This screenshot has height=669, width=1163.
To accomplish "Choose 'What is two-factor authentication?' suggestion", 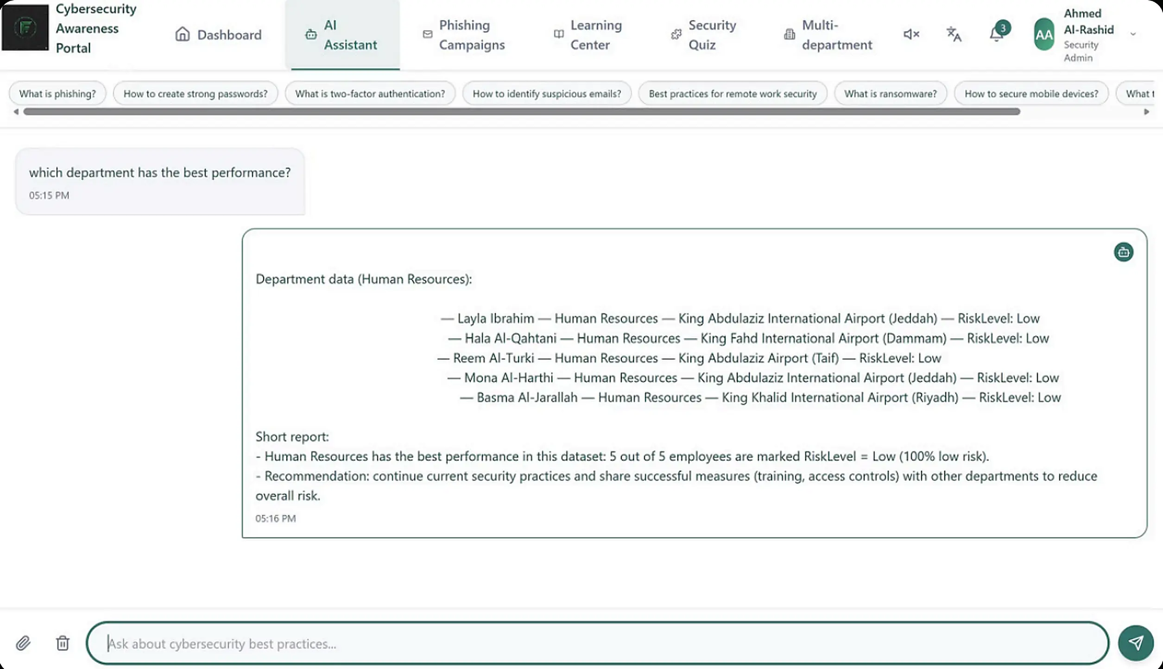I will [x=370, y=94].
